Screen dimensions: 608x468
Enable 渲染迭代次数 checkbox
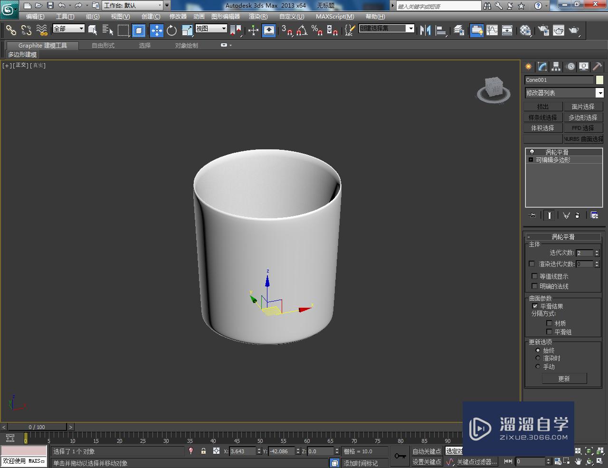[532, 264]
